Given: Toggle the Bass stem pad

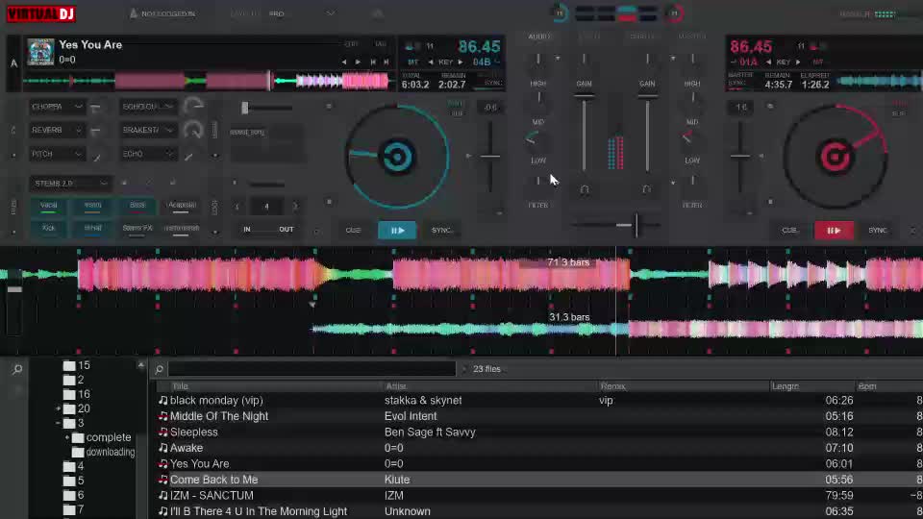Looking at the screenshot, I should coord(137,206).
